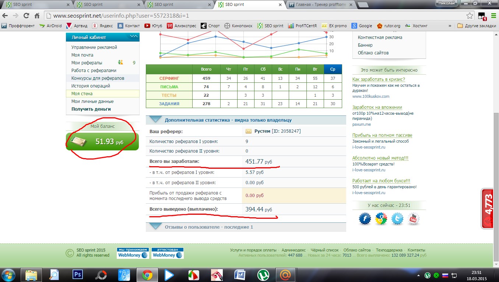Click the address bar URL field
Image resolution: width=499 pixels, height=282 pixels.
tap(254, 16)
